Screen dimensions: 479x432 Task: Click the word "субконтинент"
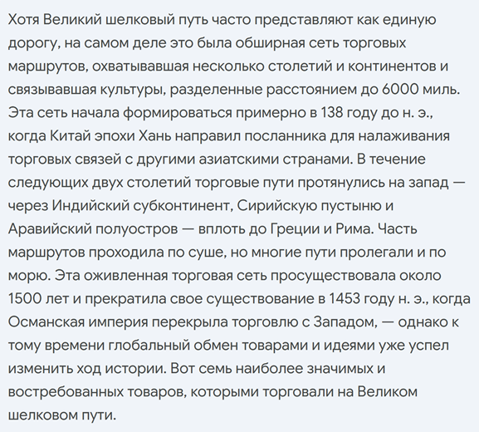pyautogui.click(x=182, y=206)
